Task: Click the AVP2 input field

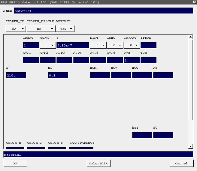Action: pyautogui.click(x=48, y=60)
